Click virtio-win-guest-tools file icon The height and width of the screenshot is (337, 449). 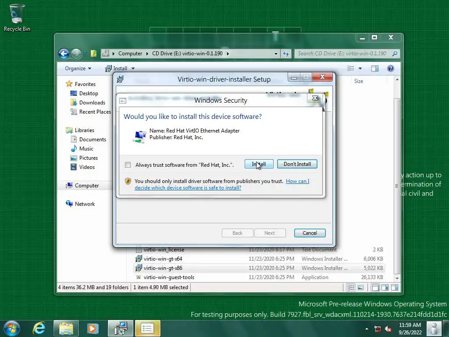(139, 277)
